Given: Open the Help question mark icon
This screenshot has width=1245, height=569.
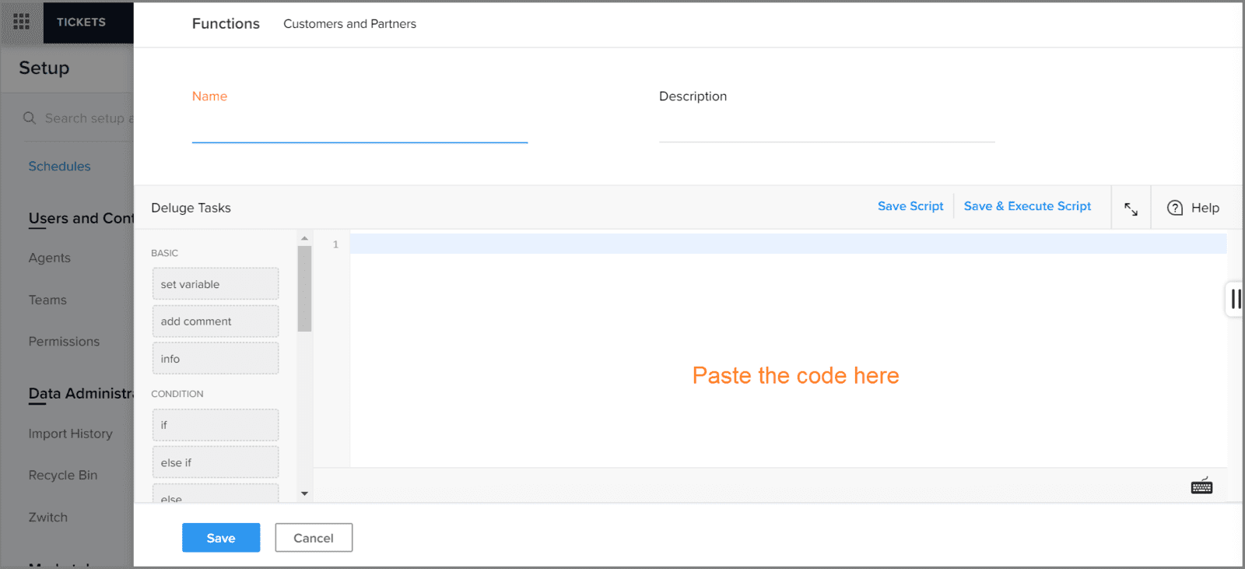Looking at the screenshot, I should (x=1175, y=208).
